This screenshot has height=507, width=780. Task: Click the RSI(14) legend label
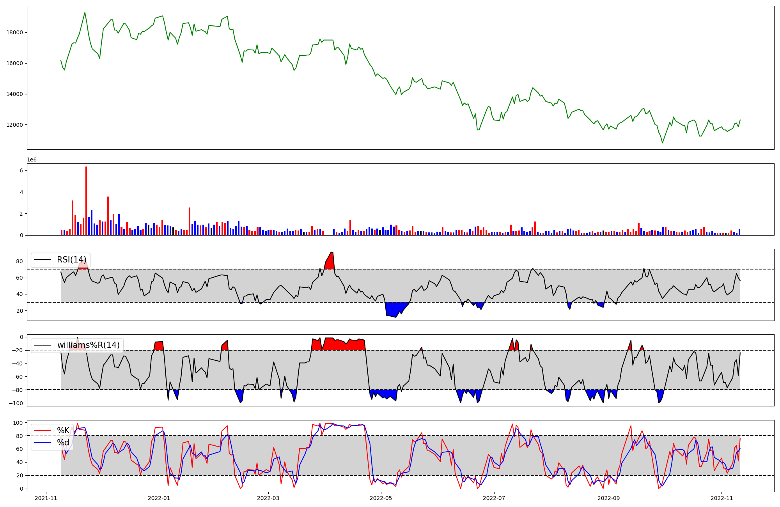click(72, 260)
